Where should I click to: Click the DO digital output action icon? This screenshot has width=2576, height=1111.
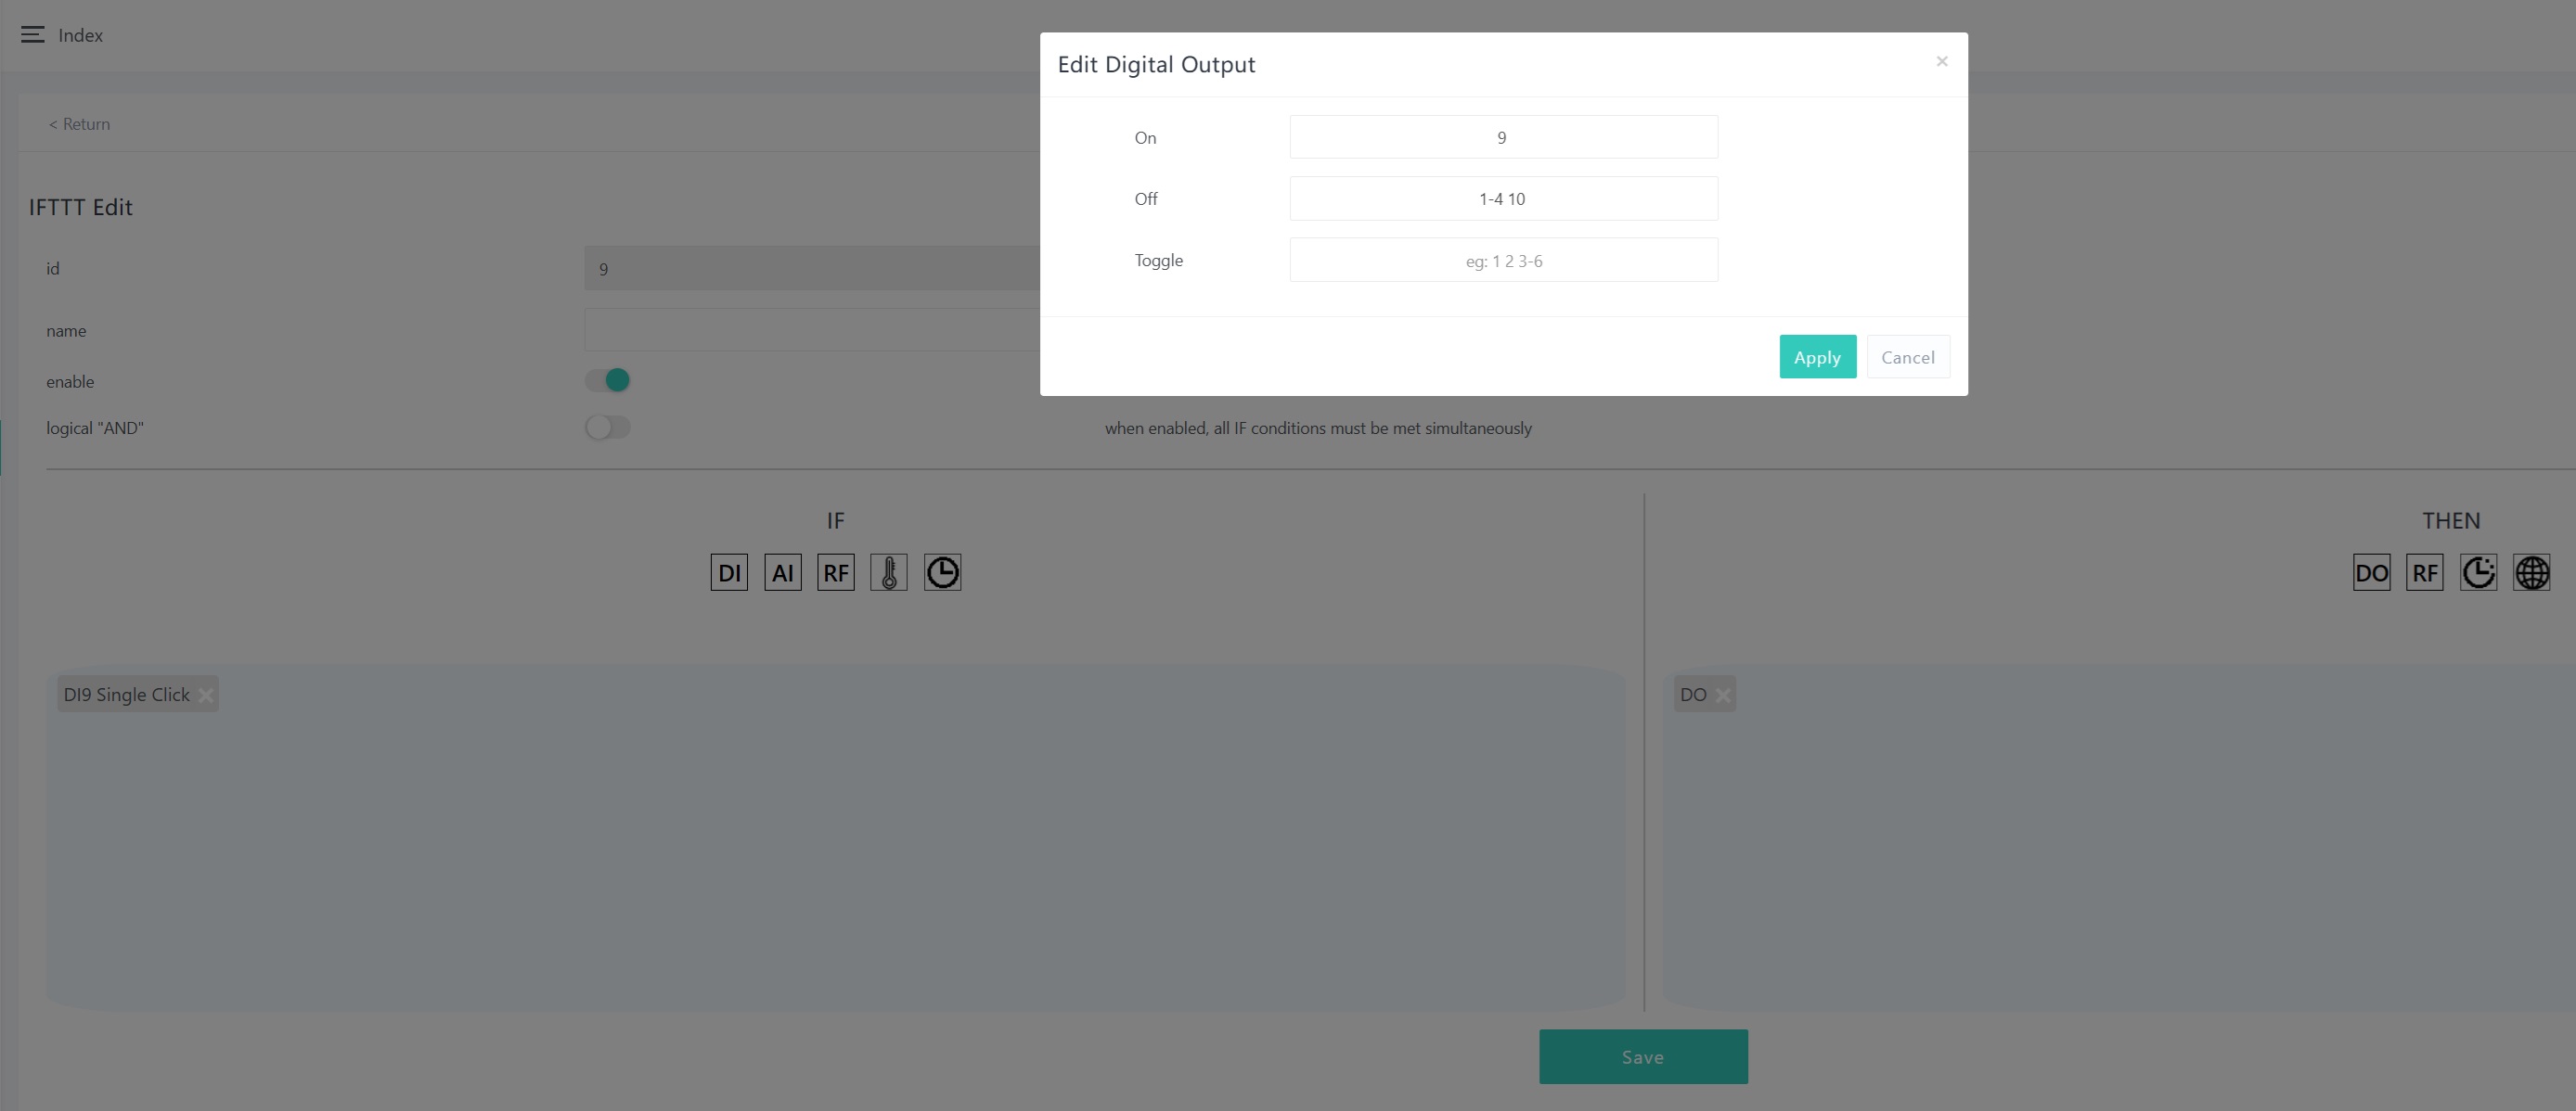click(x=2371, y=572)
